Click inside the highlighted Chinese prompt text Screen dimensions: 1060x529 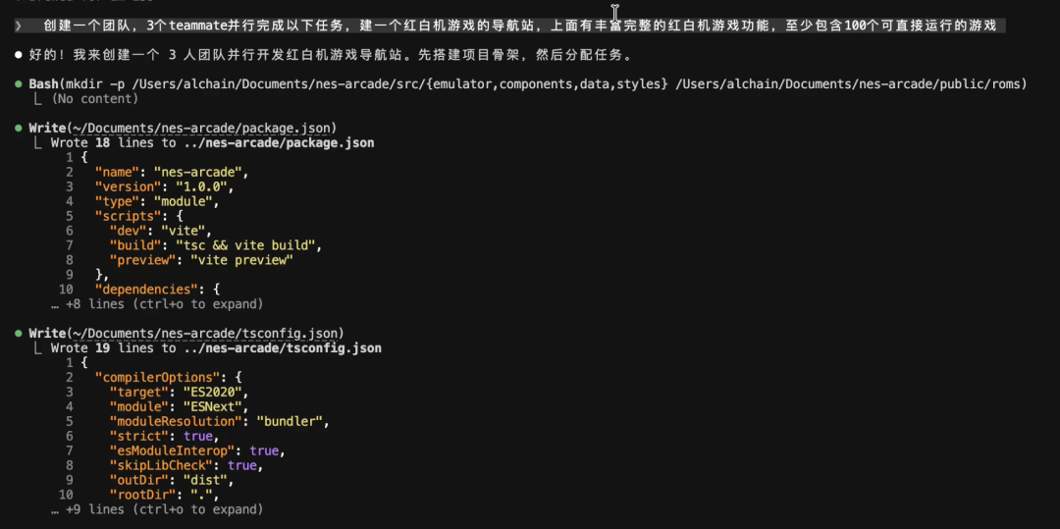pos(491,26)
